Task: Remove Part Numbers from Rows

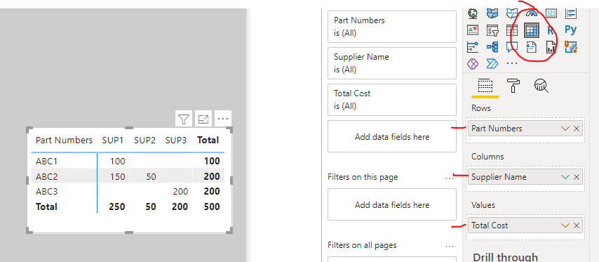Action: click(577, 129)
